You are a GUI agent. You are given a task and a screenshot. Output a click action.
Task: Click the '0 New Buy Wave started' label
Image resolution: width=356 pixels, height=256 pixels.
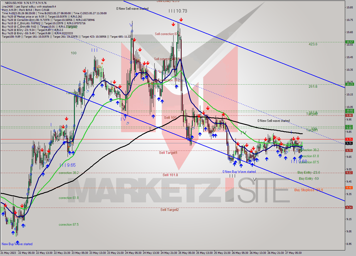pos(239,172)
